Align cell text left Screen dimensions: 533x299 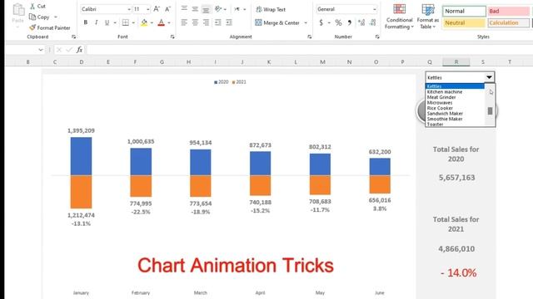(184, 22)
